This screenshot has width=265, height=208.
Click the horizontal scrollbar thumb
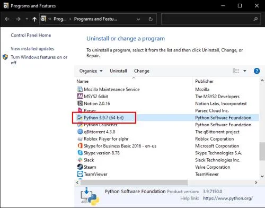click(134, 183)
